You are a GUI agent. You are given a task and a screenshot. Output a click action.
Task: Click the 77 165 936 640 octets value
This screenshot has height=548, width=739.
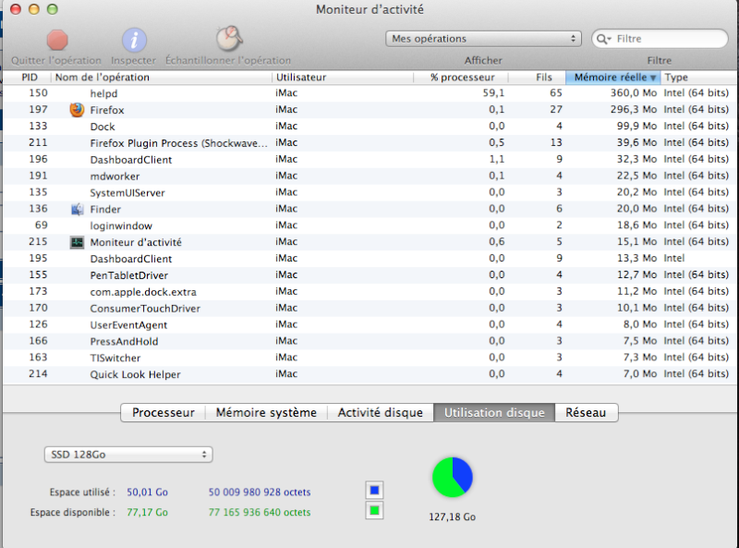[x=260, y=512]
